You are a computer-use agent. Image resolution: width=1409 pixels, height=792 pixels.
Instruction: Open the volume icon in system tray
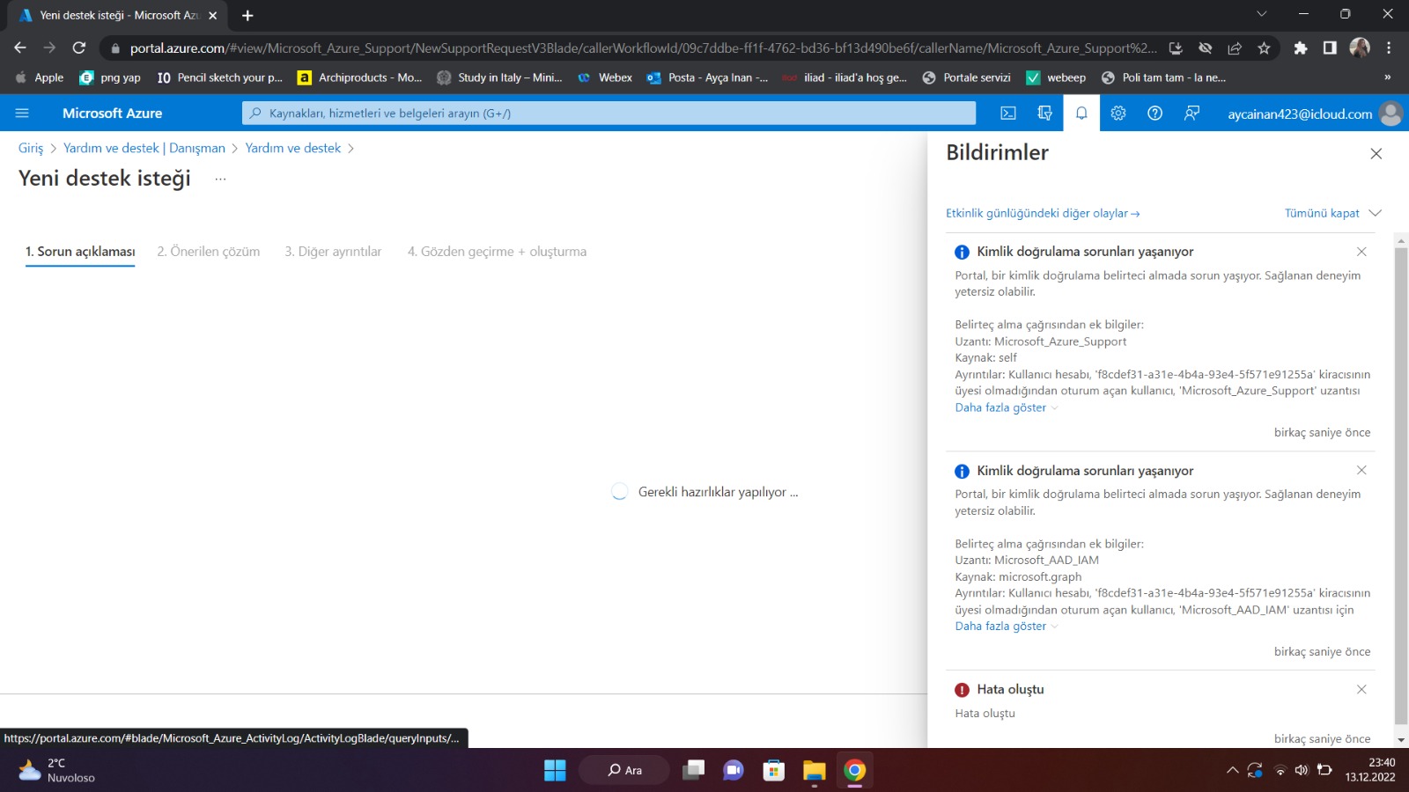1302,770
